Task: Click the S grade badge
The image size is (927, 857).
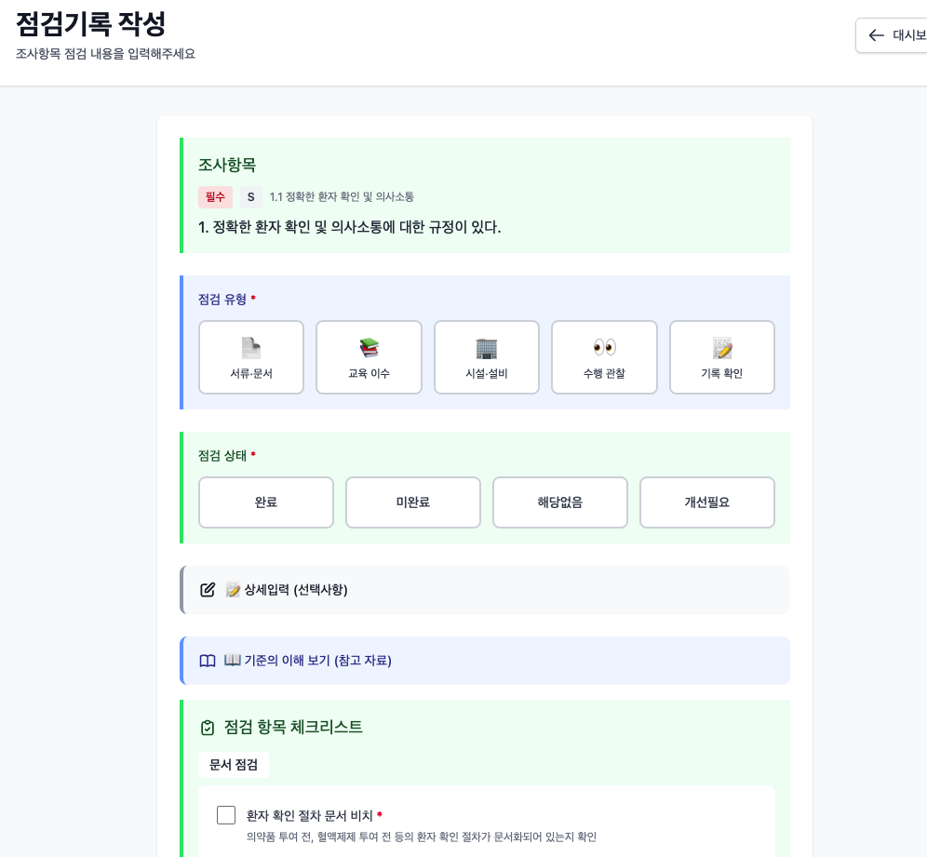Action: pos(249,197)
